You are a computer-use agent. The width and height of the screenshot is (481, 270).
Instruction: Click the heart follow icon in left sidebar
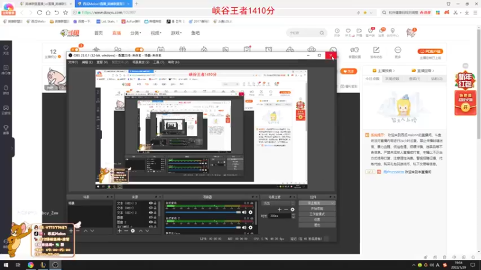click(6, 48)
